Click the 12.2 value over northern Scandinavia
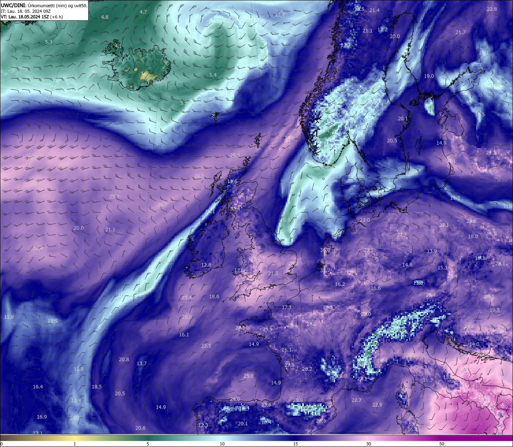 pyautogui.click(x=382, y=30)
